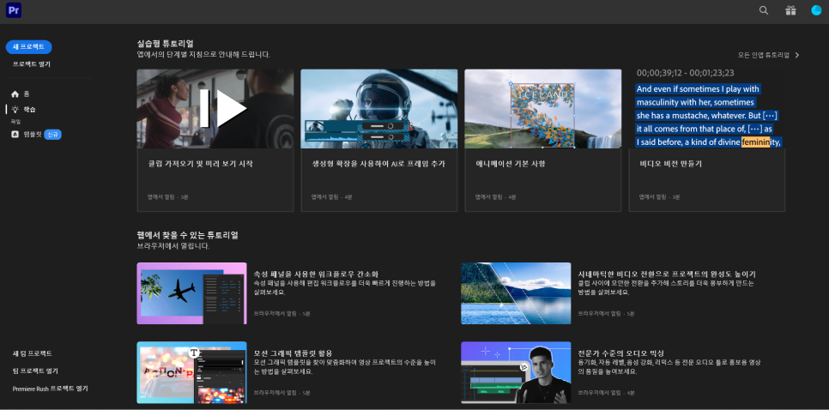Select the lightbulb 학습 icon

15,110
